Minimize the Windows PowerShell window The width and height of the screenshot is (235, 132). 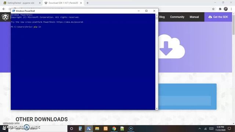[139, 11]
